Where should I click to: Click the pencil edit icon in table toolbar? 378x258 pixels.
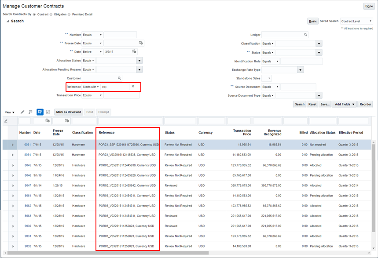22,112
